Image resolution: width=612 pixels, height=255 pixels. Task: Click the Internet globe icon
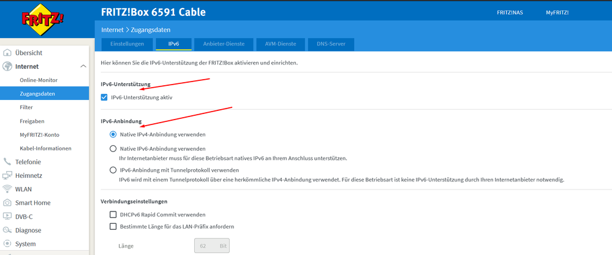7,66
